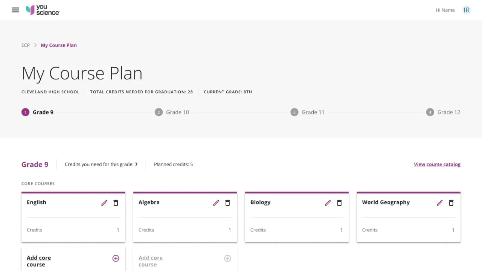Delete World Geography using the trash icon

point(451,203)
